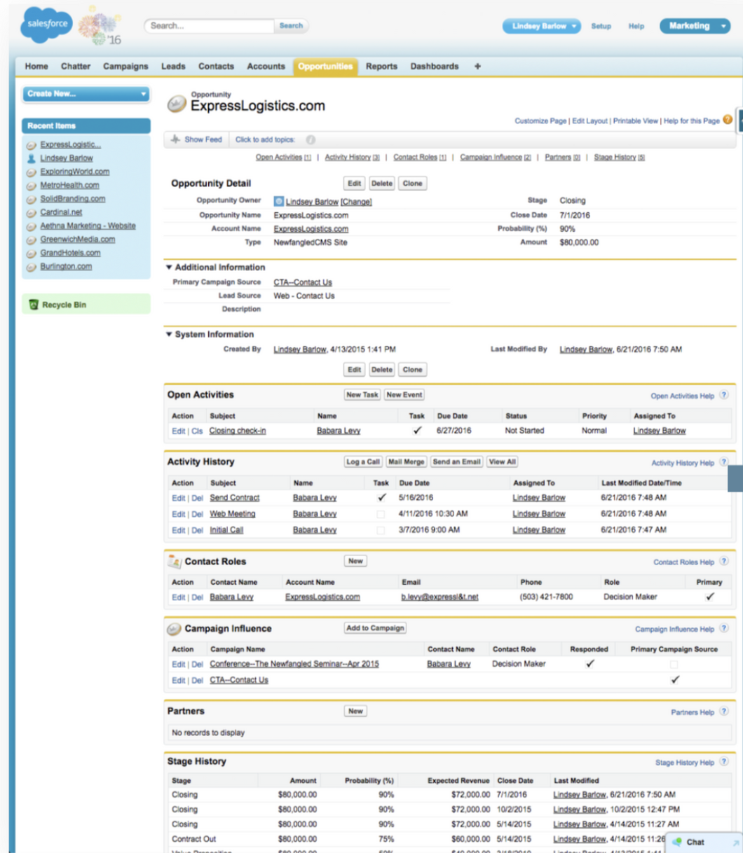Collapse the System Information section
This screenshot has height=853, width=743.
pos(169,334)
